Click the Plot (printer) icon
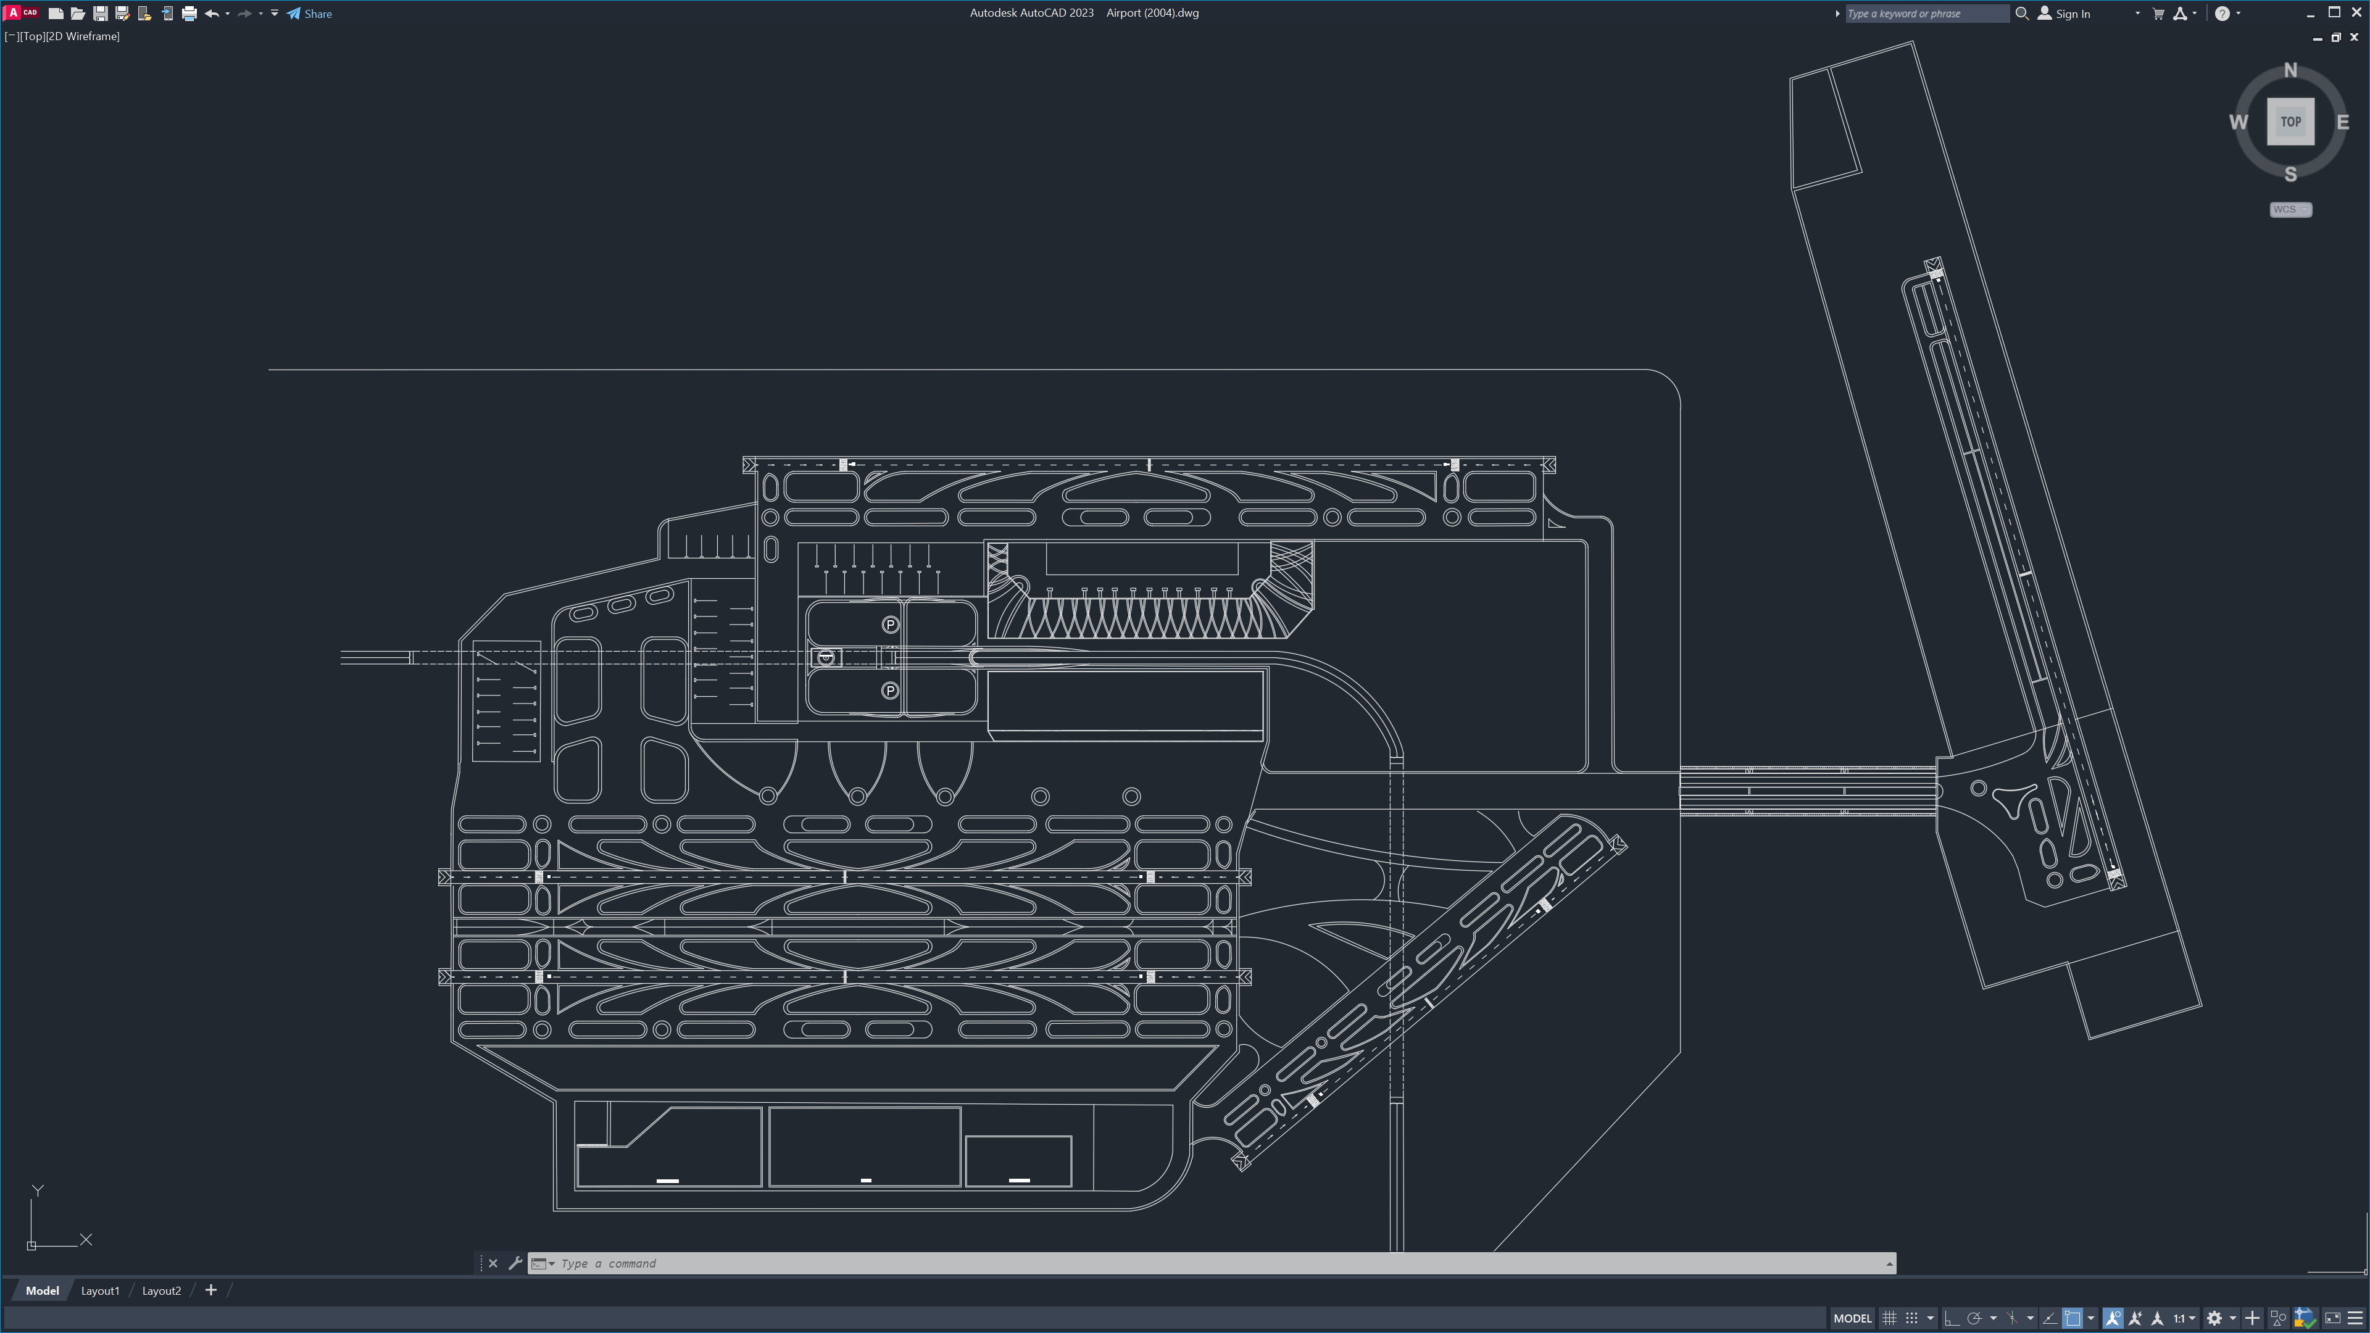The height and width of the screenshot is (1333, 2370). [x=189, y=14]
